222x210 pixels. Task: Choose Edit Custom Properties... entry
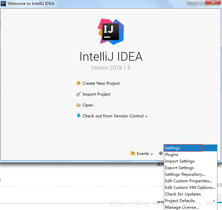pyautogui.click(x=190, y=181)
